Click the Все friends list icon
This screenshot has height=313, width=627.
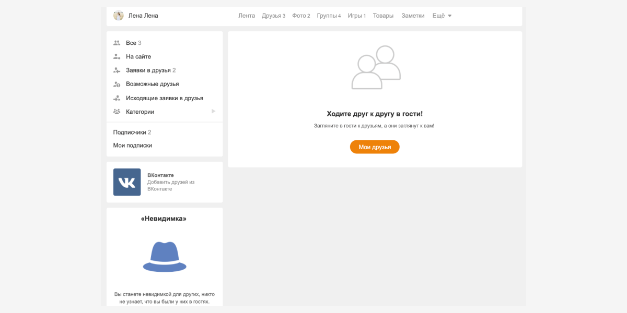pyautogui.click(x=117, y=43)
